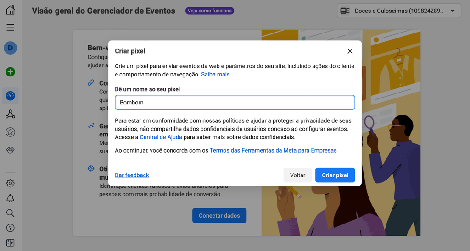
Task: Click the green plus connect data icon
Action: coord(10,72)
